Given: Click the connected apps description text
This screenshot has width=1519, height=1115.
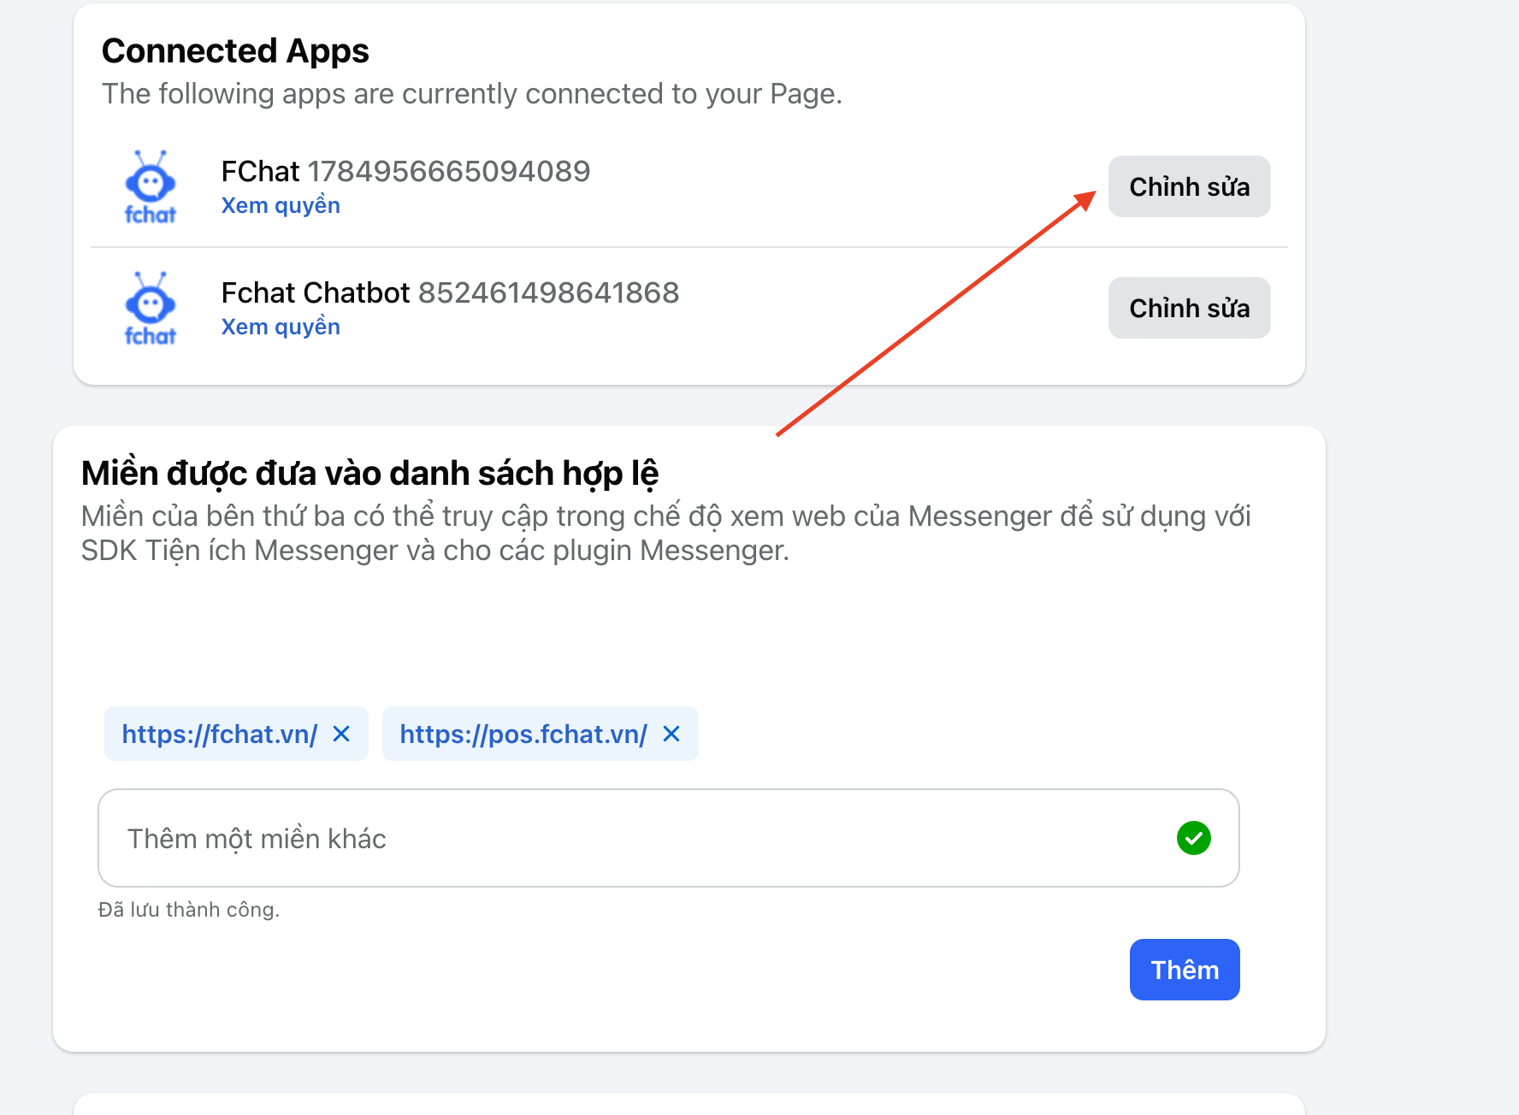Looking at the screenshot, I should click(471, 94).
